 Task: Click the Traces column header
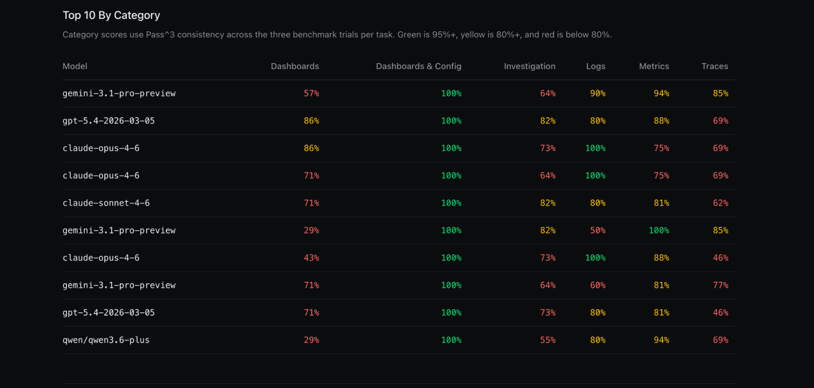(x=715, y=66)
